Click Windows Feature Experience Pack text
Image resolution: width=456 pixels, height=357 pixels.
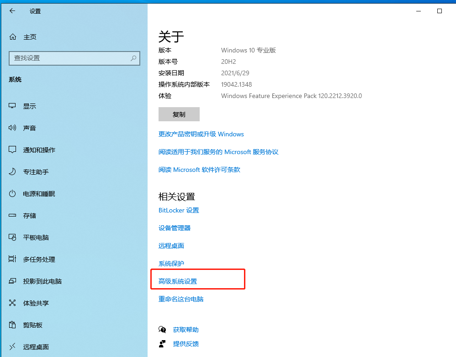tap(292, 96)
